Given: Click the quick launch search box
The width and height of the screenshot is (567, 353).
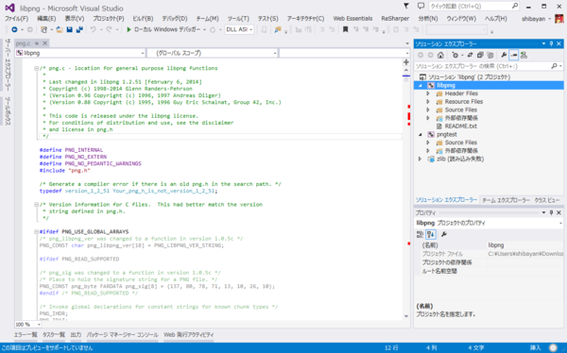Looking at the screenshot, I should click(474, 7).
